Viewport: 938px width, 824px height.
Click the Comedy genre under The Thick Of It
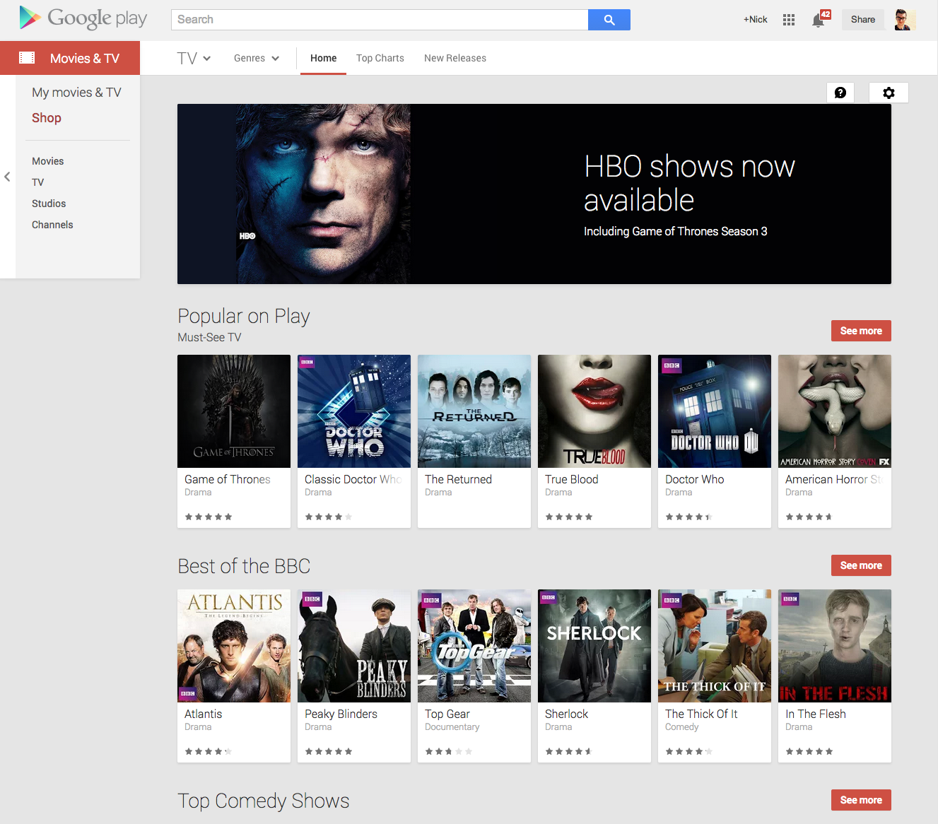(x=682, y=726)
